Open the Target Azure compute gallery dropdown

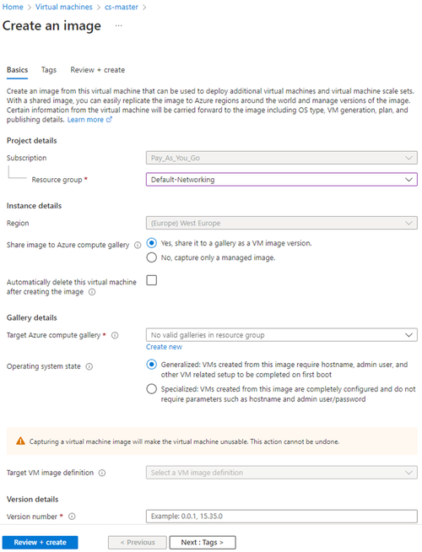(282, 335)
